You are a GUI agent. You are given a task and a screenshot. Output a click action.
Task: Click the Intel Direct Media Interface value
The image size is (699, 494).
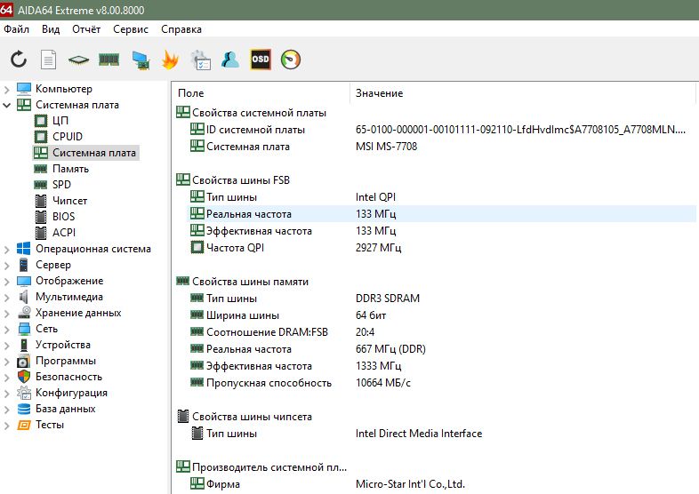(x=419, y=434)
